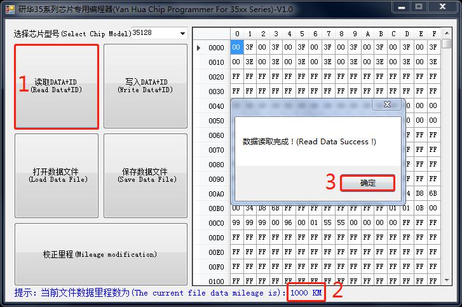Open Load Data File button
This screenshot has width=462, height=307.
(57, 176)
